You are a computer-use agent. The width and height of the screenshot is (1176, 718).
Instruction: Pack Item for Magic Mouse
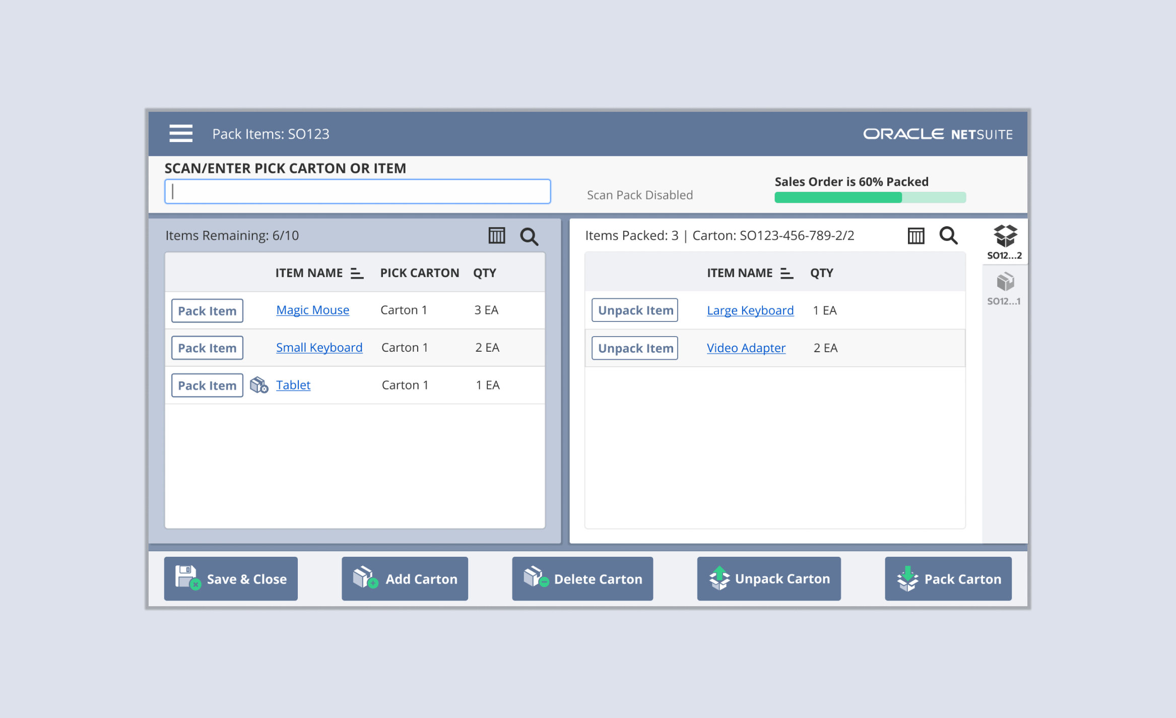point(207,310)
